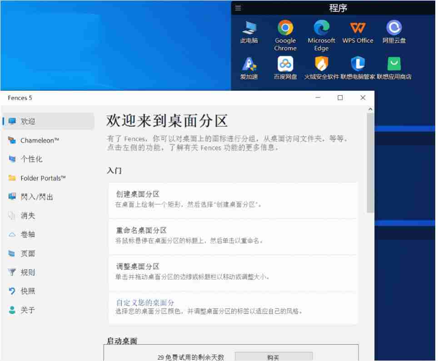Click the 程序 fence title bar
This screenshot has height=361, width=438.
click(333, 8)
